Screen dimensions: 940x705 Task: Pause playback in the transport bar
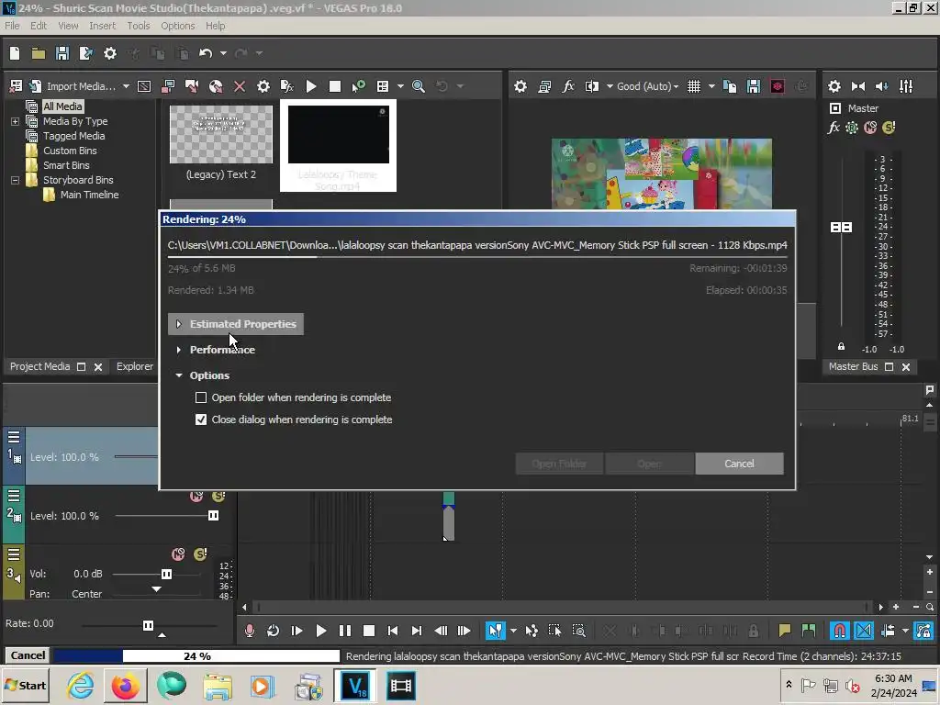click(x=345, y=631)
